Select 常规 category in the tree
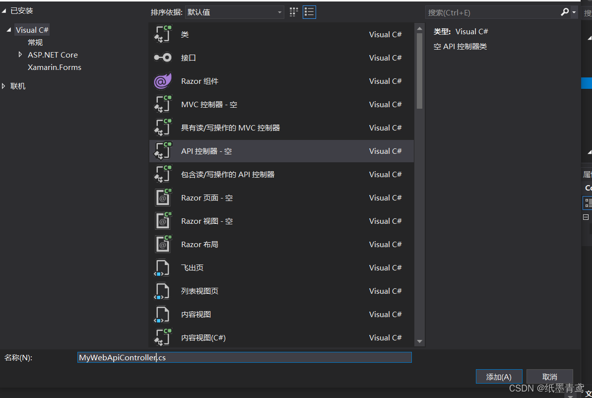592x398 pixels. (35, 42)
